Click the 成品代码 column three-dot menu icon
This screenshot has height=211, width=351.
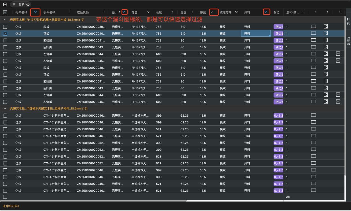click(104, 12)
